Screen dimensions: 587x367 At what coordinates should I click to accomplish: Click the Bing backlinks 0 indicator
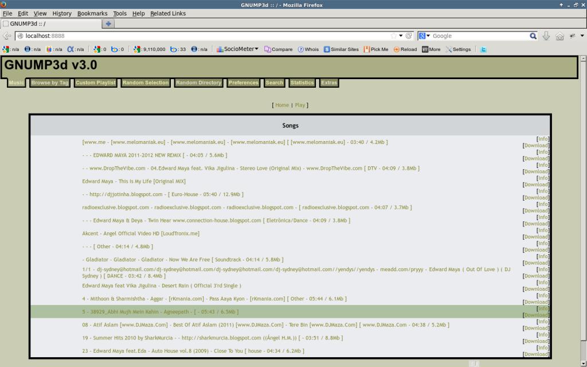coord(118,49)
